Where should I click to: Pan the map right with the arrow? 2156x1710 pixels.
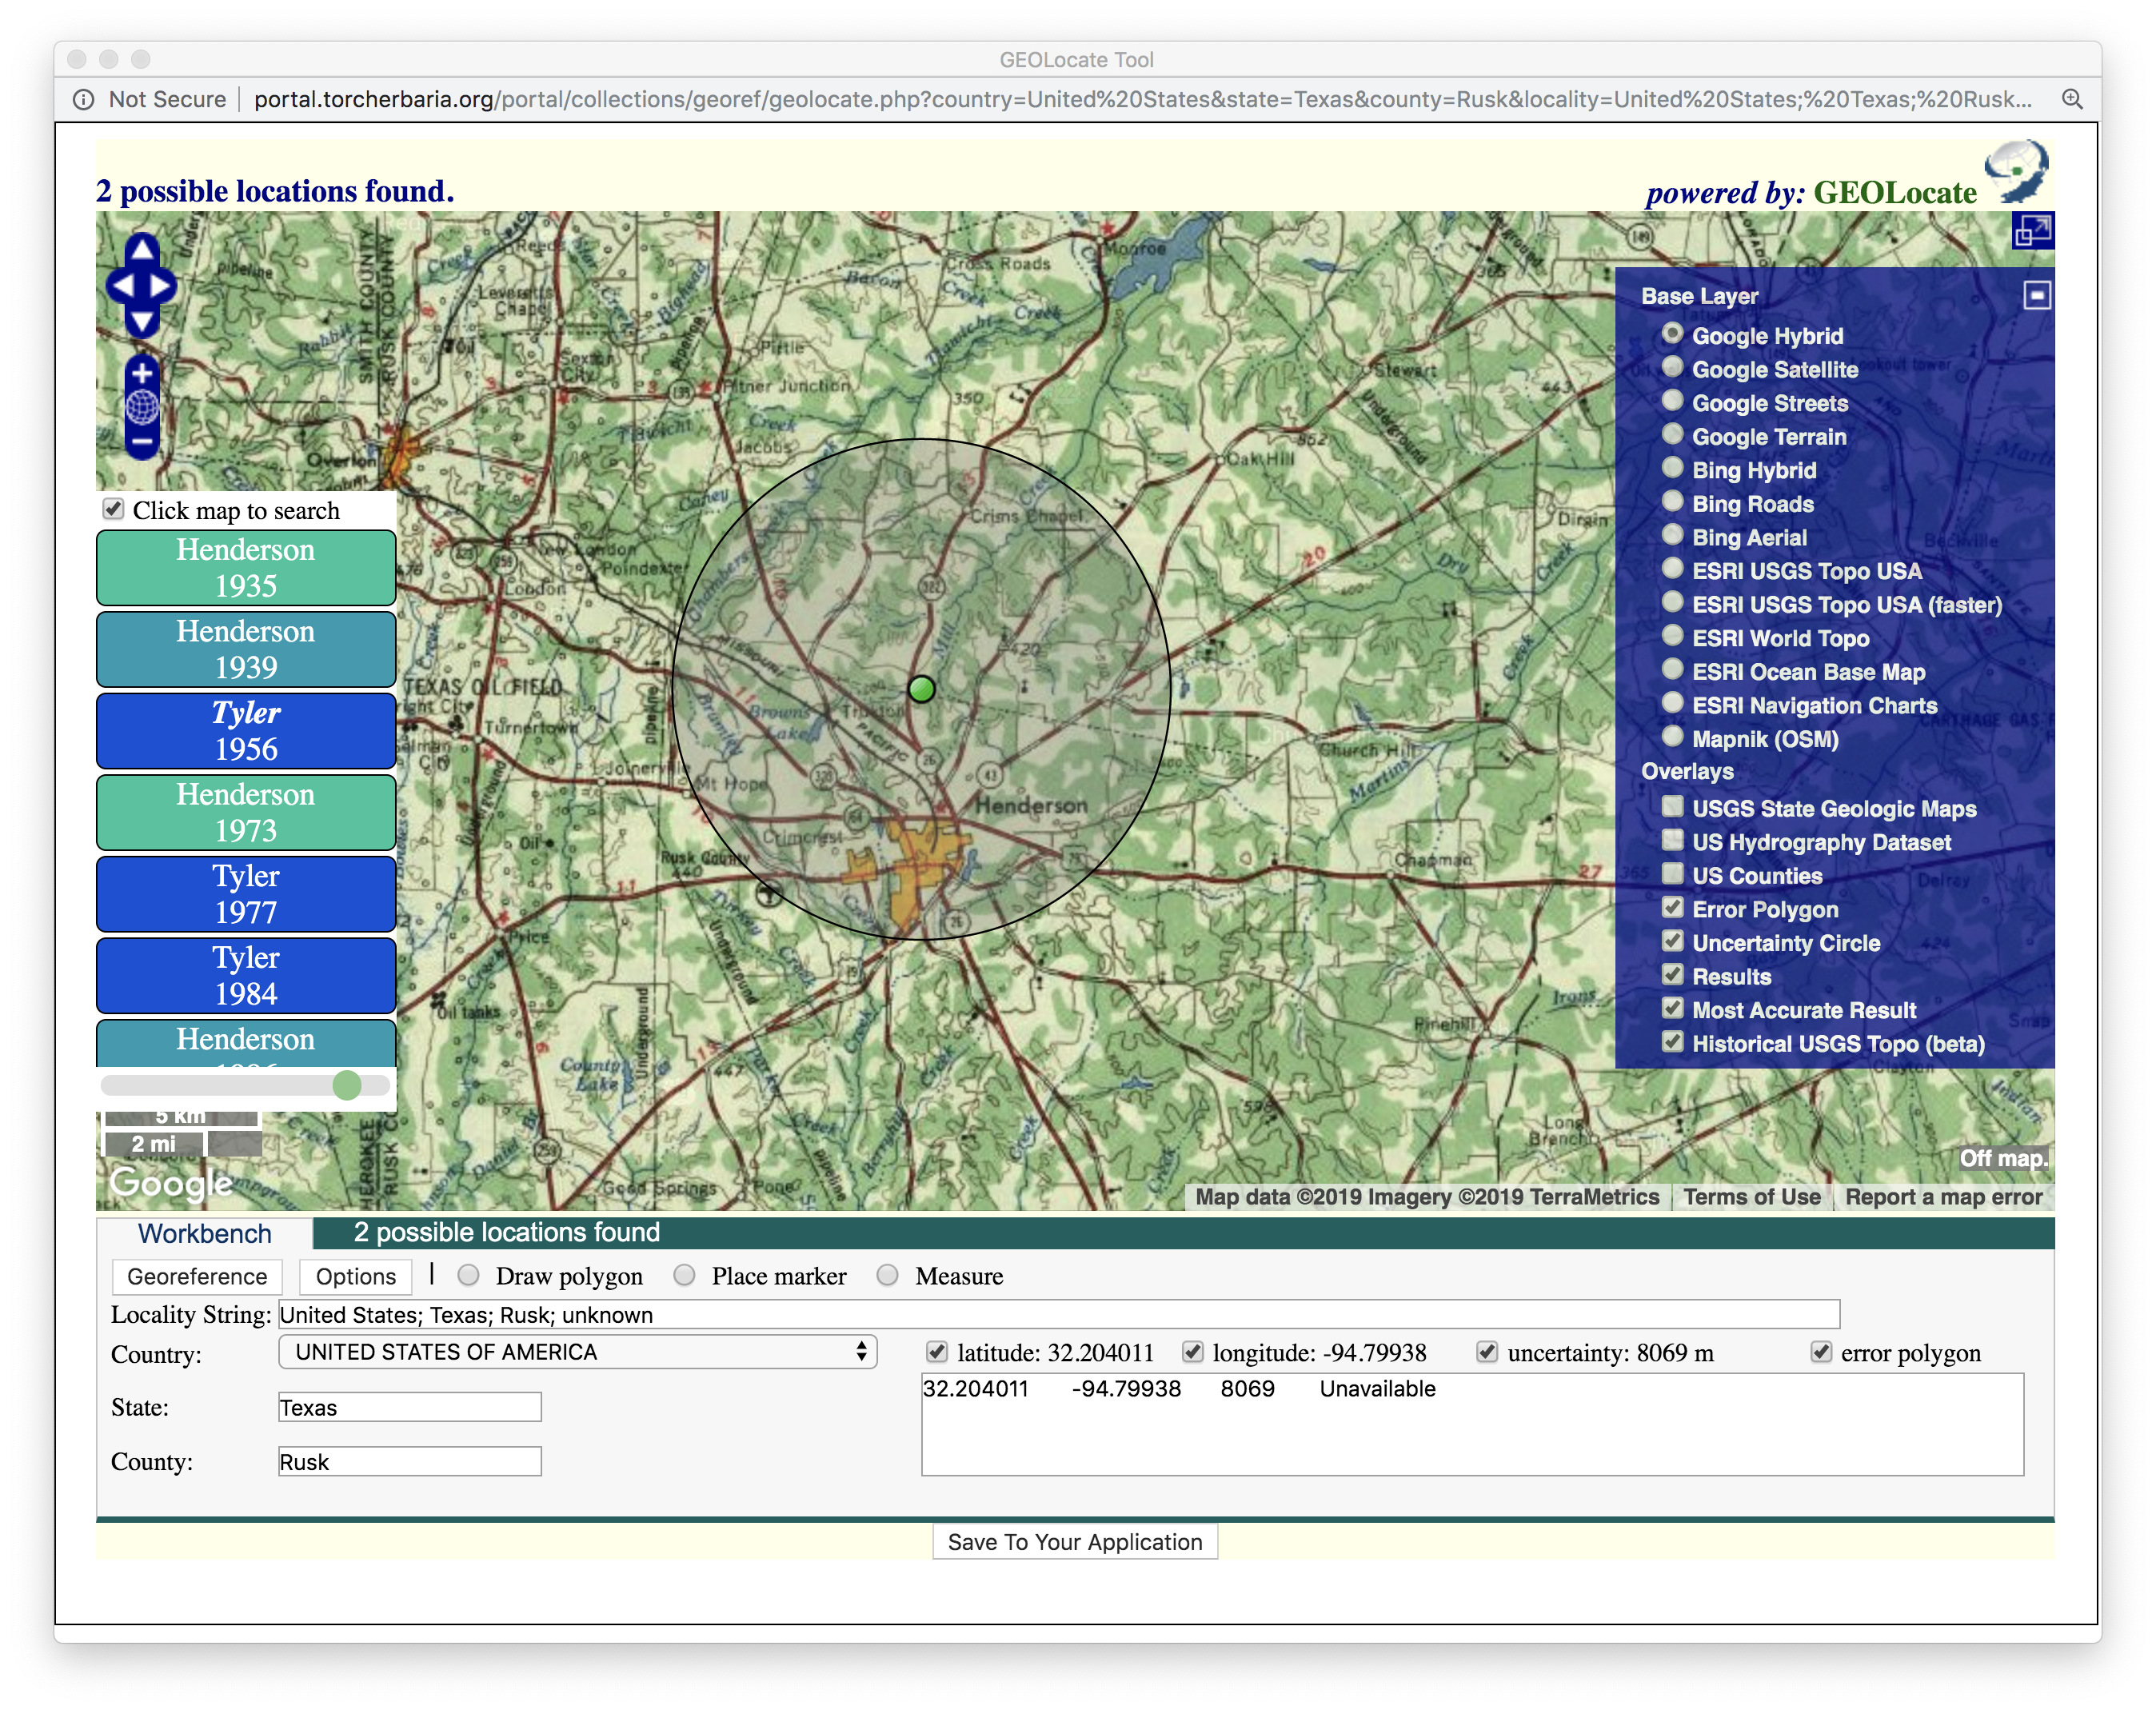[x=161, y=286]
